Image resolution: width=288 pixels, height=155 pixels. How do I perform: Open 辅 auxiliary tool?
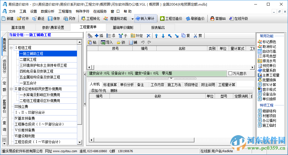(x=133, y=42)
